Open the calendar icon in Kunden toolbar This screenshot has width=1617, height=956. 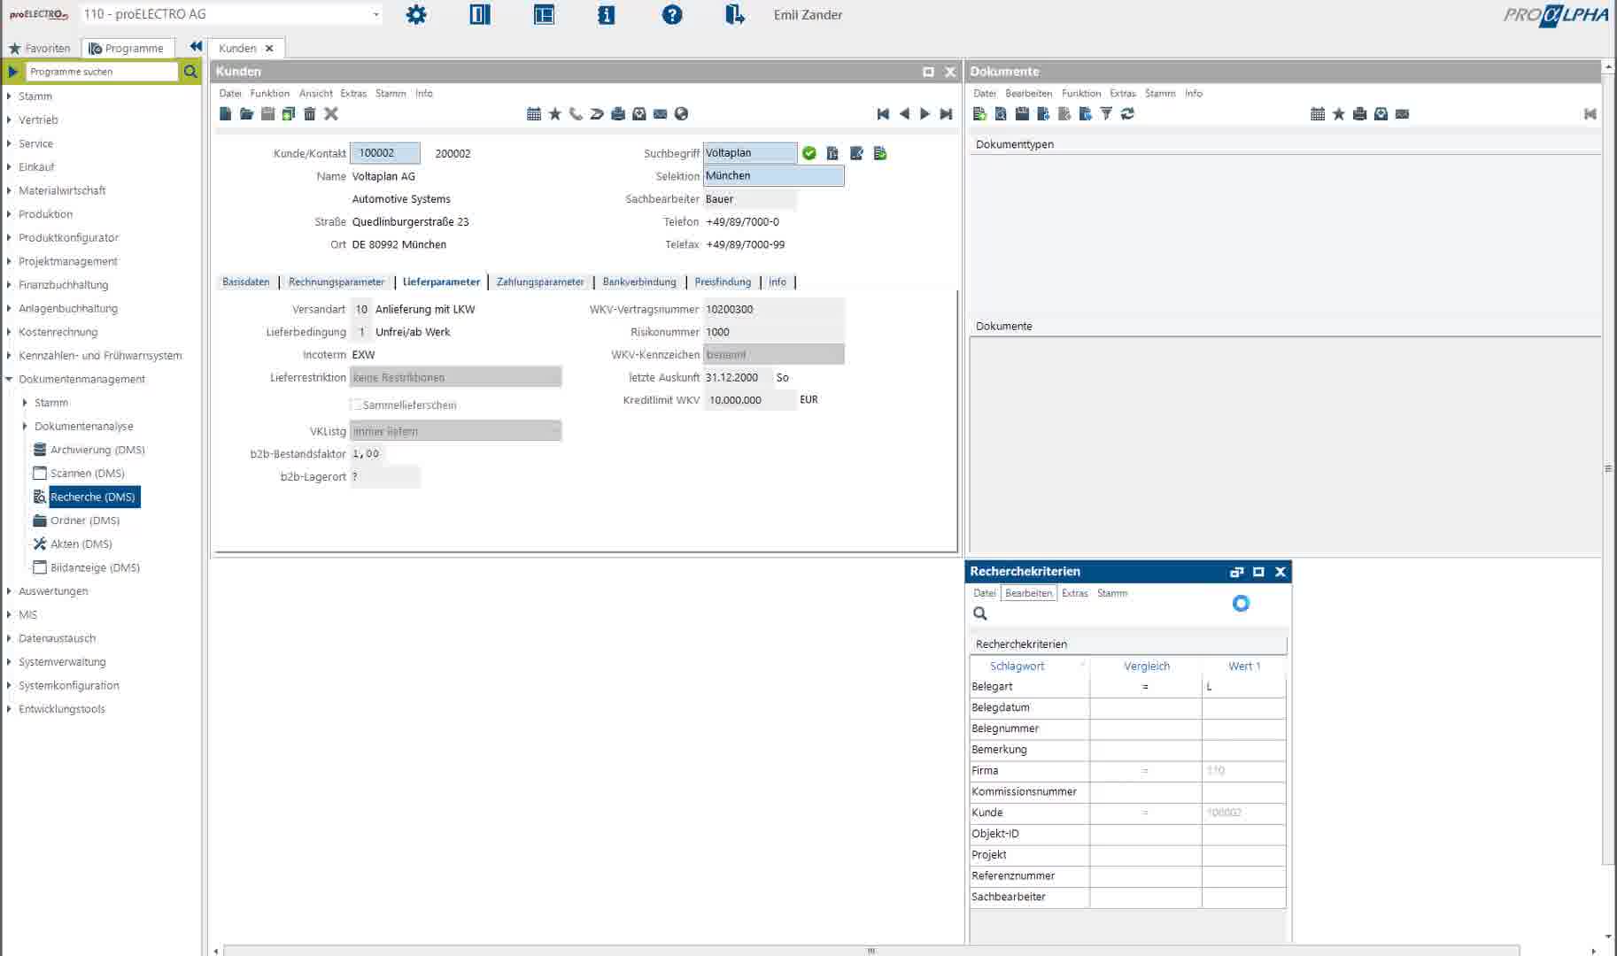(534, 113)
